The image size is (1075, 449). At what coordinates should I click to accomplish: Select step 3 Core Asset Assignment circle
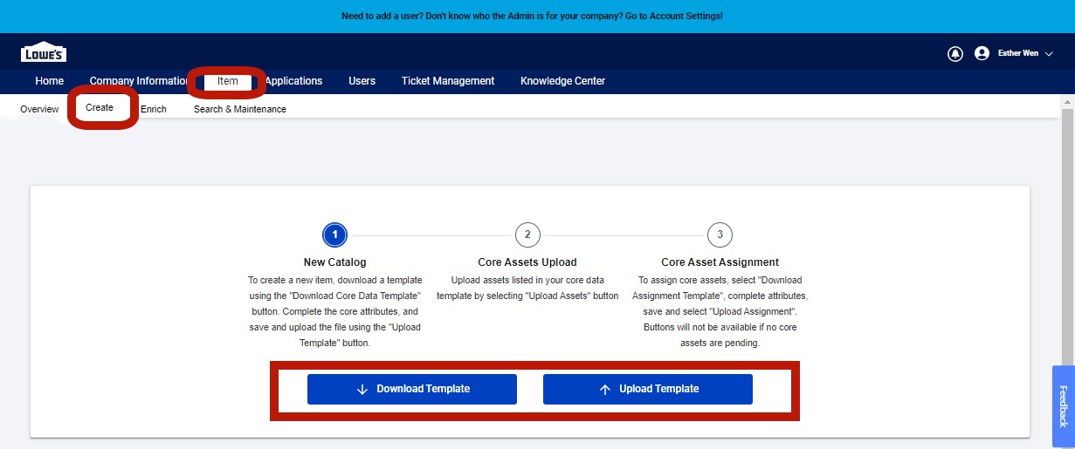click(720, 235)
